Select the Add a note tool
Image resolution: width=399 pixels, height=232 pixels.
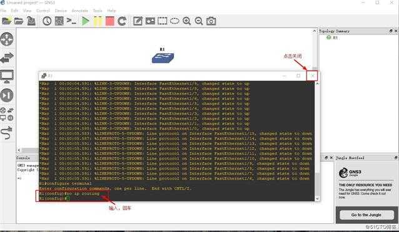coord(138,21)
